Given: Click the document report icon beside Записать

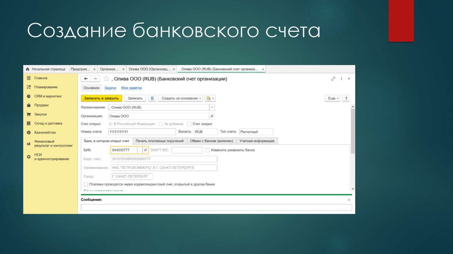Looking at the screenshot, I should pos(152,98).
